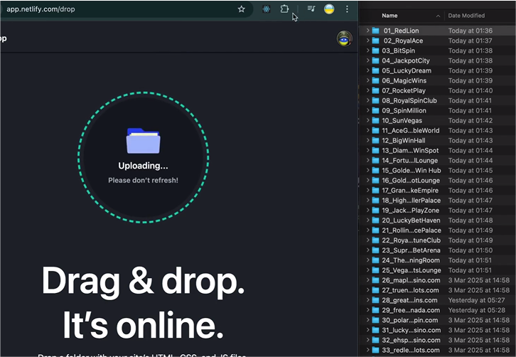Expand the 01_RedLion folder
The width and height of the screenshot is (516, 357).
click(x=367, y=31)
